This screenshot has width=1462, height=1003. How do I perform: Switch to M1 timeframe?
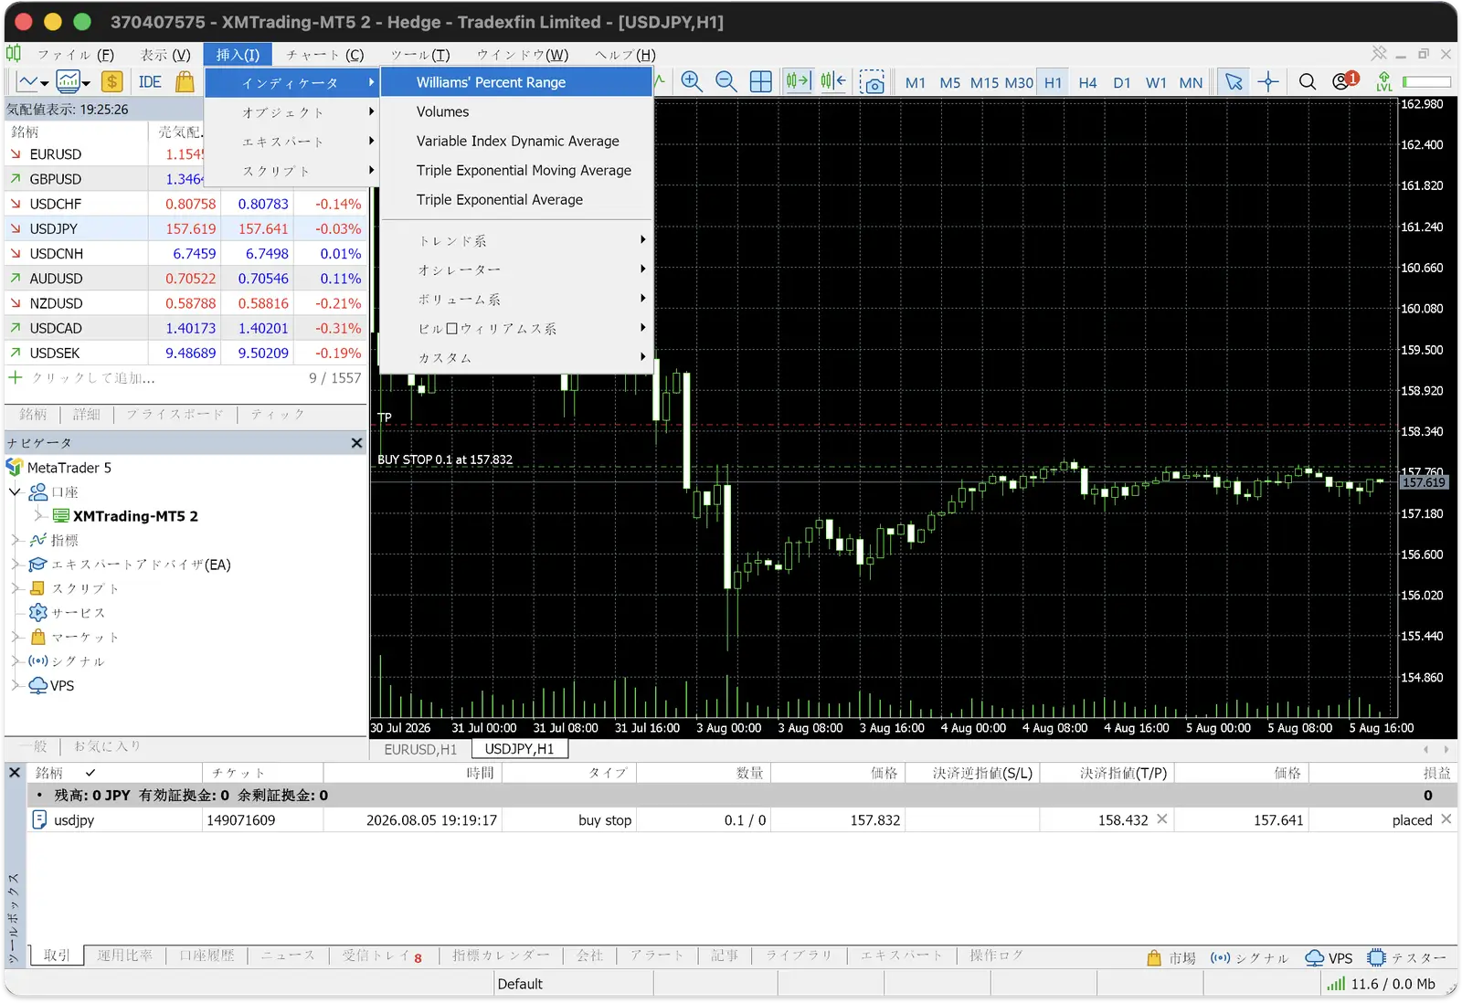coord(916,82)
